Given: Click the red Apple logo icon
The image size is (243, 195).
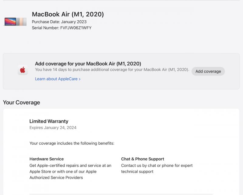Looking at the screenshot, I should pos(23,70).
